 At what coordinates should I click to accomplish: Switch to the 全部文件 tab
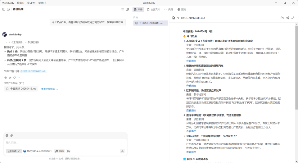point(153,9)
